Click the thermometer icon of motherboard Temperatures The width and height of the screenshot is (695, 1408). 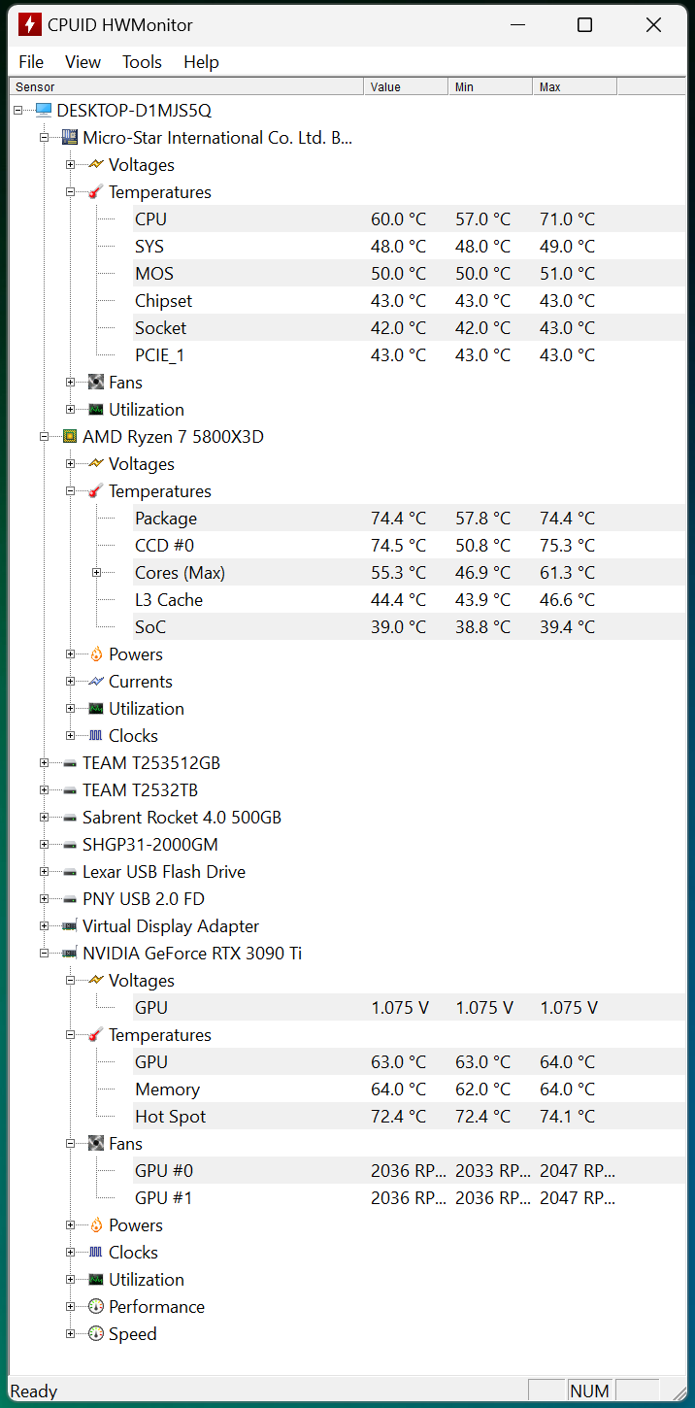tap(95, 192)
